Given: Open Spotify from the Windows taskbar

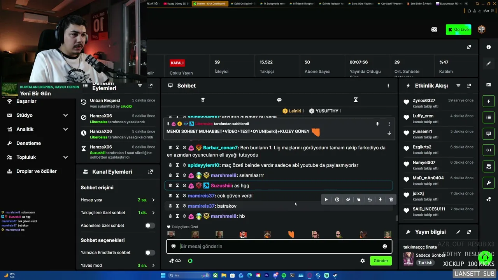Looking at the screenshot, I should click(284, 275).
